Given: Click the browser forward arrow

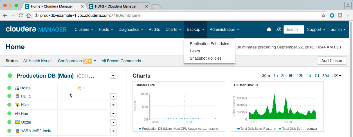Looking at the screenshot, I should tap(13, 15).
